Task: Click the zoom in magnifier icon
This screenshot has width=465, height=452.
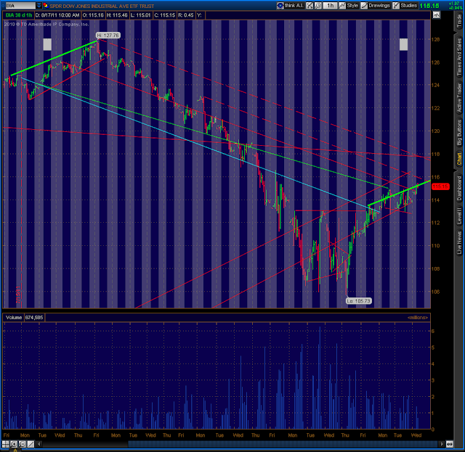Action: [x=14, y=444]
